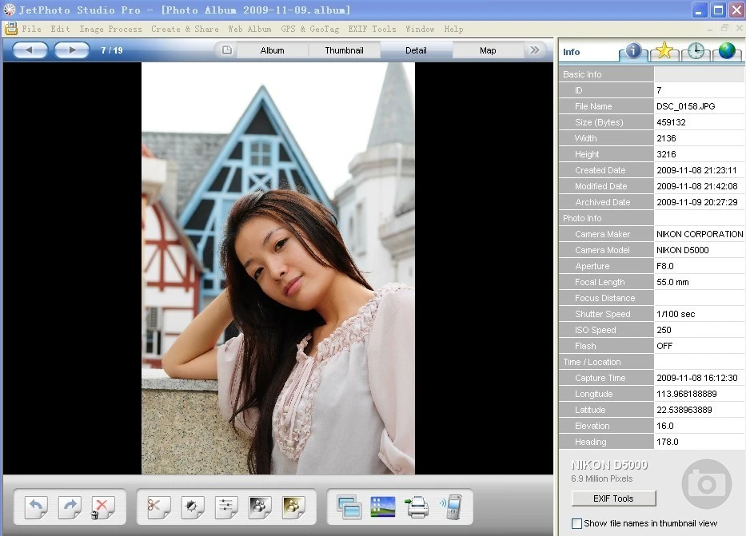This screenshot has height=536, width=746.
Task: Click the displayed portrait photo
Action: pos(277,268)
